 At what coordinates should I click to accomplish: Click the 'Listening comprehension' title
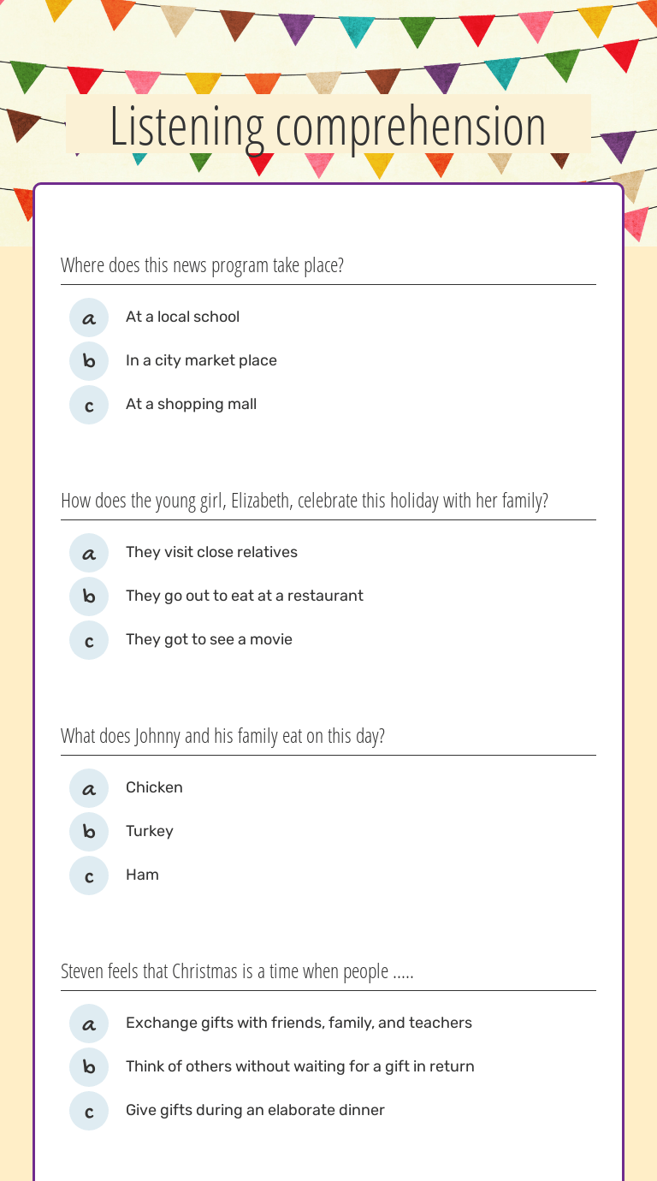[x=328, y=126]
